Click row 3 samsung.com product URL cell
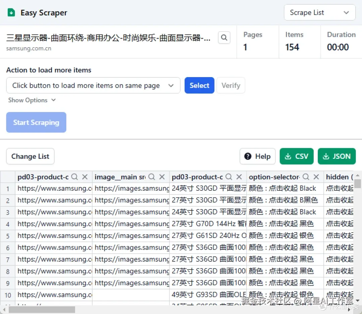362x314 pixels. click(54, 212)
